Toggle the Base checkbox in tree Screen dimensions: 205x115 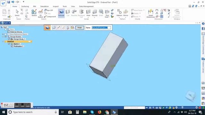pos(6,29)
